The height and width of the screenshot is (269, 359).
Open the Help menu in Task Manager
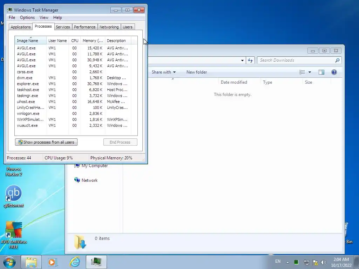57,18
